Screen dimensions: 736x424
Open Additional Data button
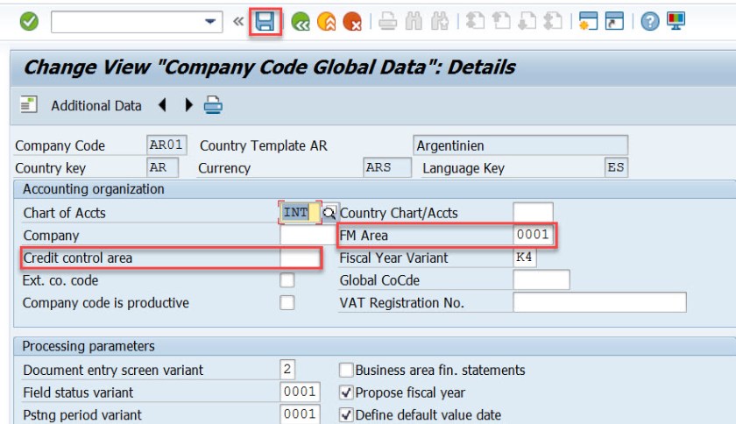point(96,106)
